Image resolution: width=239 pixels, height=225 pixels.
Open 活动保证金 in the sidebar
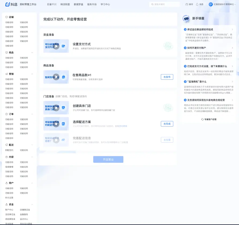point(10,215)
